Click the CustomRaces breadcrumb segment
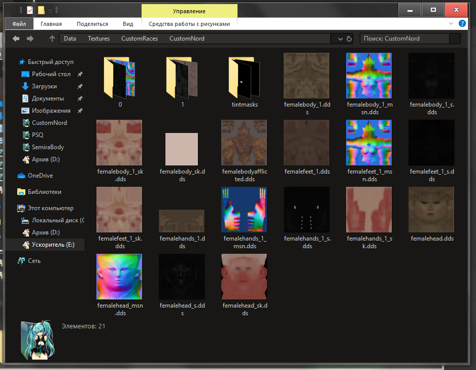The width and height of the screenshot is (476, 370). tap(139, 39)
